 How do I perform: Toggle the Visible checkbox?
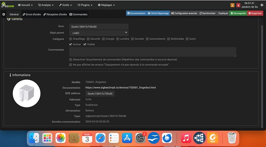pos(85,44)
